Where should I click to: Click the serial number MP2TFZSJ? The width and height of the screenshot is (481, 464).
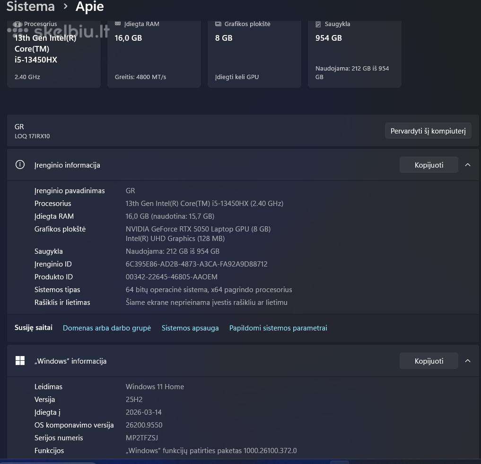pos(142,438)
